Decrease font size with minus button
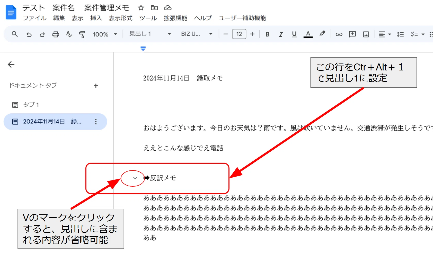433x255 pixels. pyautogui.click(x=226, y=34)
